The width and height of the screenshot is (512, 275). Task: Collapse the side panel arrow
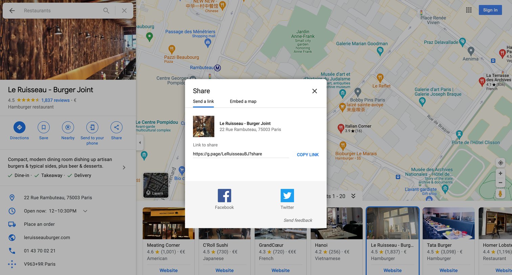coord(140,143)
